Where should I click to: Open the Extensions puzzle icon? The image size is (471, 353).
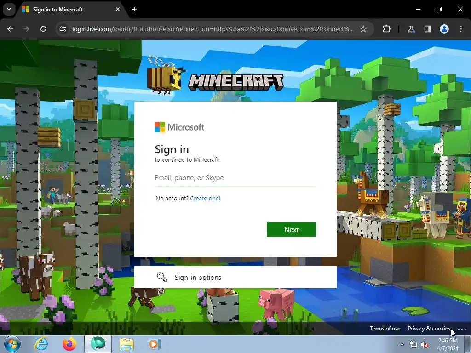tap(386, 29)
